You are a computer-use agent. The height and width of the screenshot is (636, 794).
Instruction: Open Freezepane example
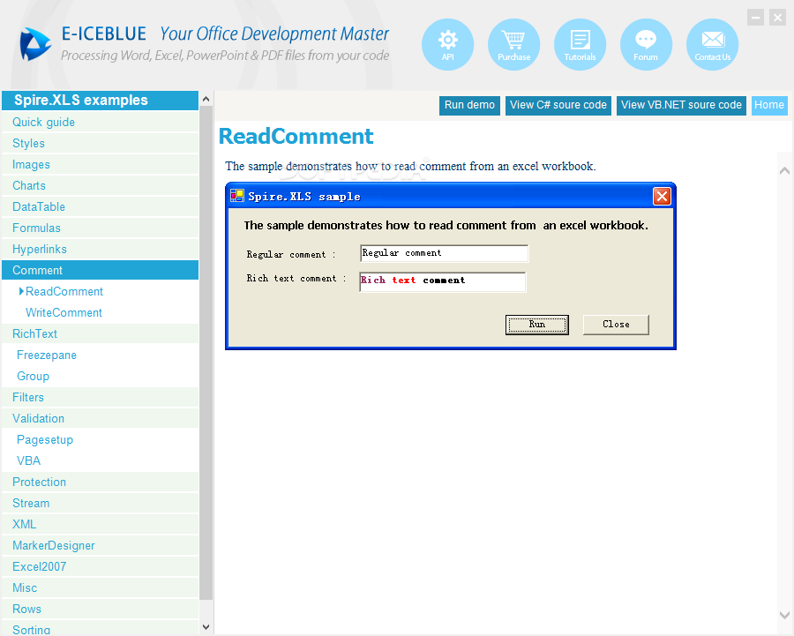pos(47,355)
